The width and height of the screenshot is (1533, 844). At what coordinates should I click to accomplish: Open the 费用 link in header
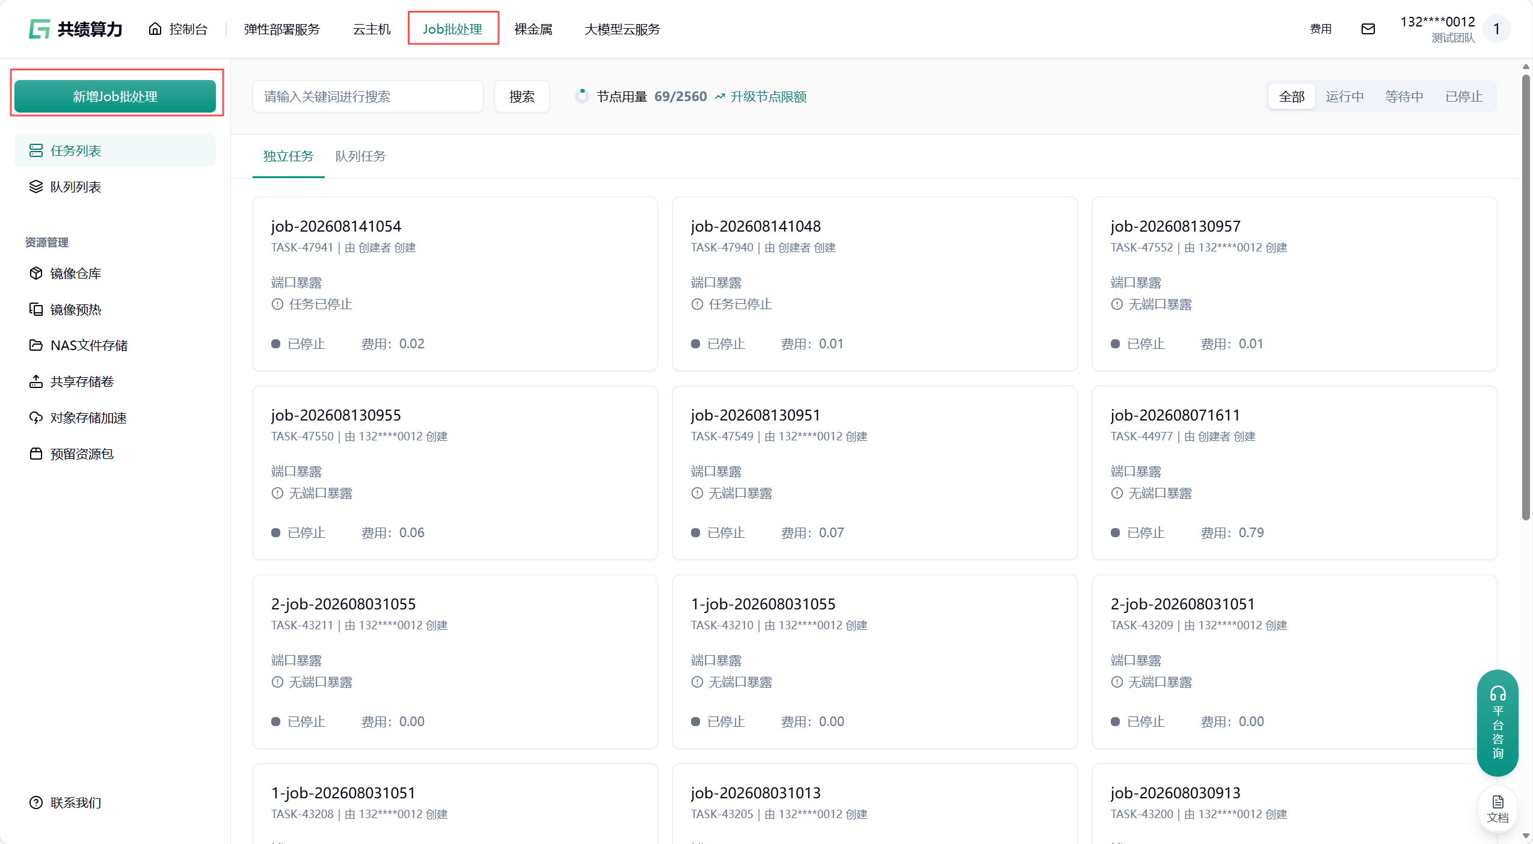1321,29
